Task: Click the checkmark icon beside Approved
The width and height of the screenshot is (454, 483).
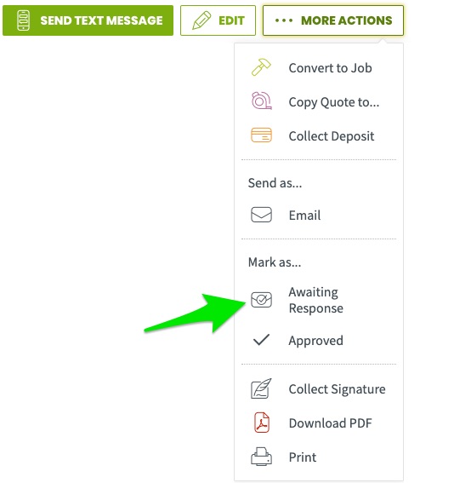Action: (261, 340)
